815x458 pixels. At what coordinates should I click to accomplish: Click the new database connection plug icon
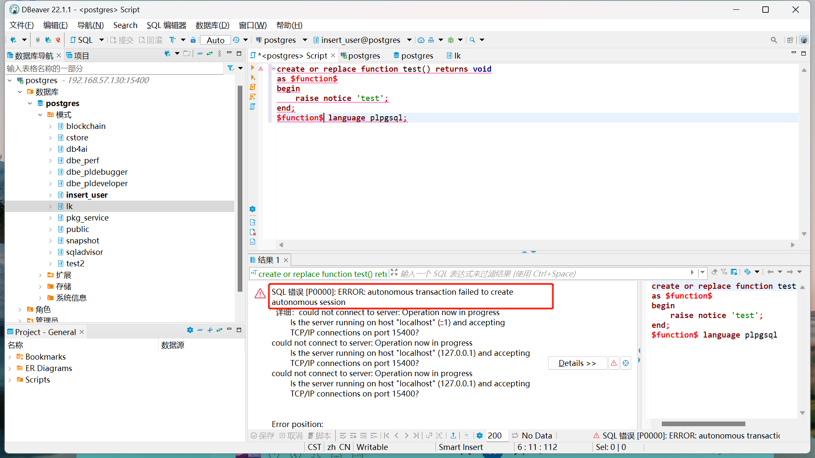13,40
